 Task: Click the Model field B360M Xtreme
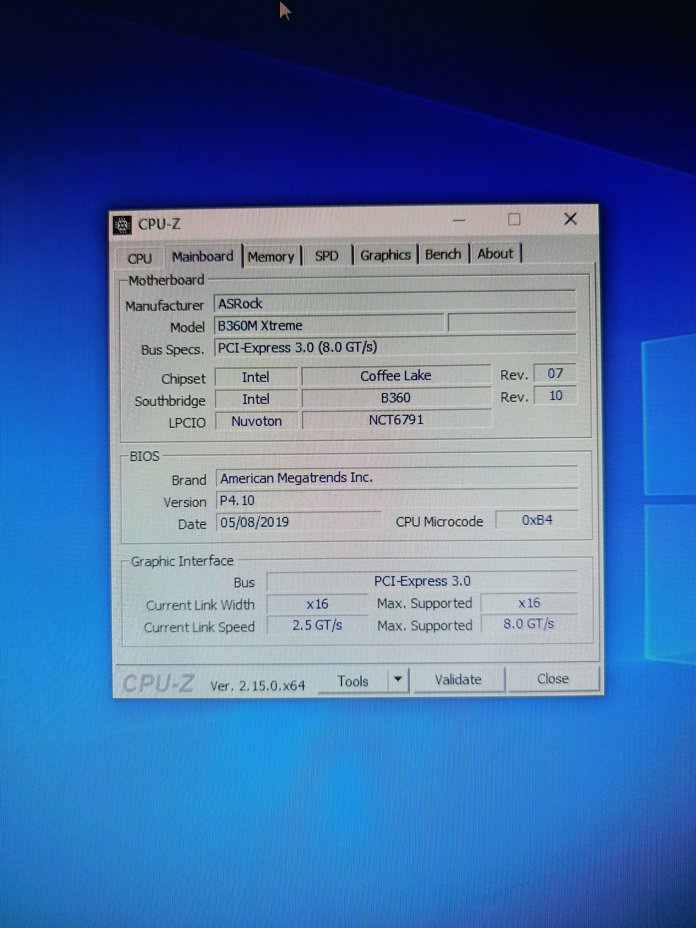pyautogui.click(x=329, y=325)
